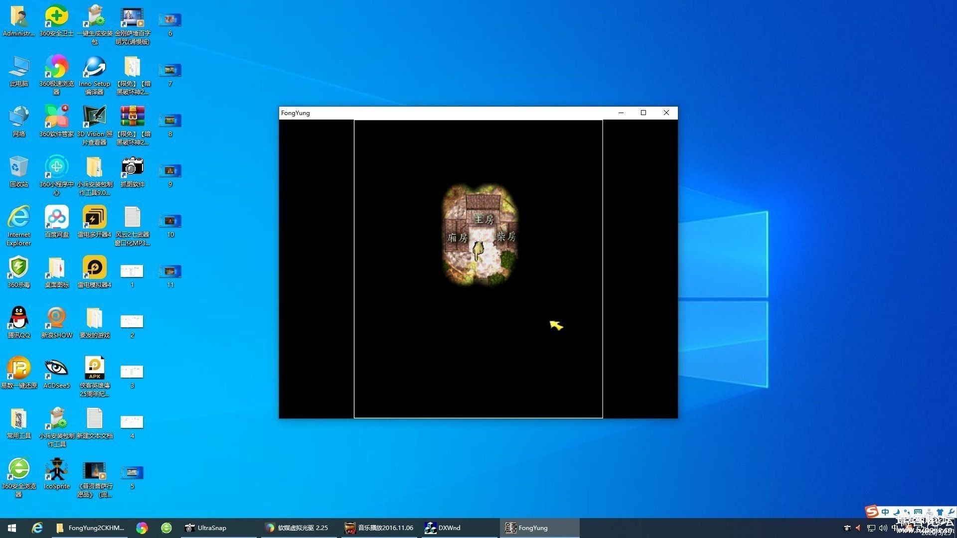This screenshot has width=957, height=538.
Task: Open 抓图软件 camera icon
Action: tap(132, 172)
